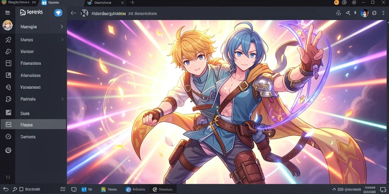This screenshot has height=194, width=389.
Task: Open the blue circle taskbar app
Action: [x=135, y=189]
